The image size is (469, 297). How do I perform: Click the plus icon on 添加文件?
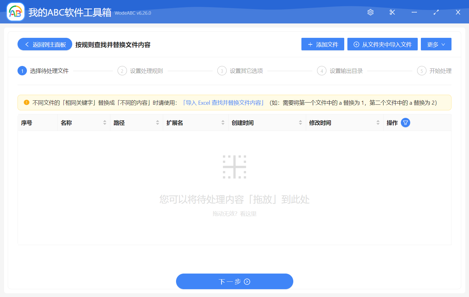point(310,44)
